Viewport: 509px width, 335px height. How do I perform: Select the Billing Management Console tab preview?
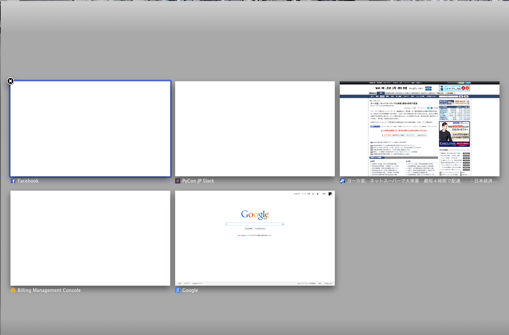coord(90,238)
